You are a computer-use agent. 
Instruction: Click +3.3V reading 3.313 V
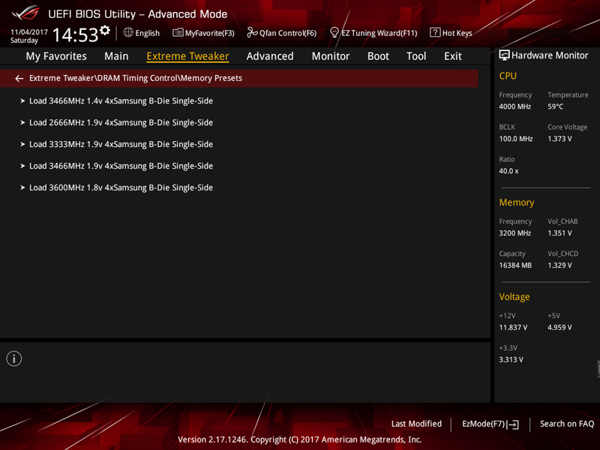tap(511, 360)
